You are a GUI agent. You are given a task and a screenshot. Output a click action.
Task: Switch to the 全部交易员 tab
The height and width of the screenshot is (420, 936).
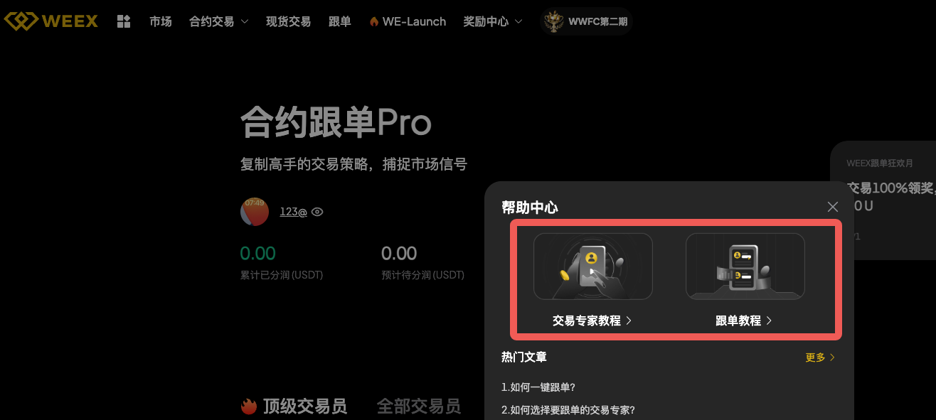pyautogui.click(x=419, y=406)
